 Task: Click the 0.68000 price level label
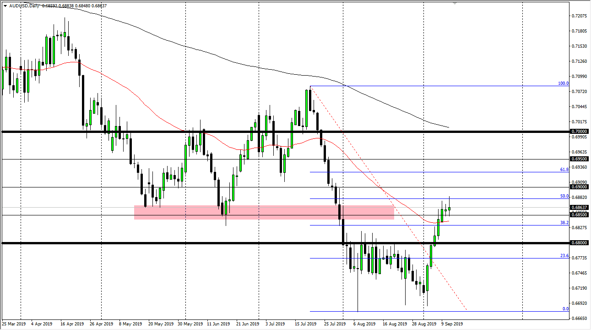(579, 243)
